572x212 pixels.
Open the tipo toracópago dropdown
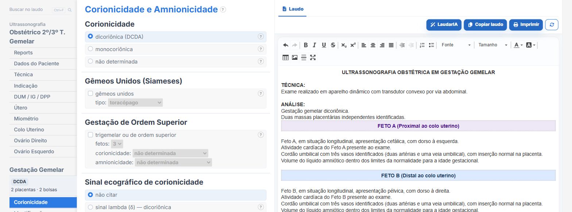135,103
